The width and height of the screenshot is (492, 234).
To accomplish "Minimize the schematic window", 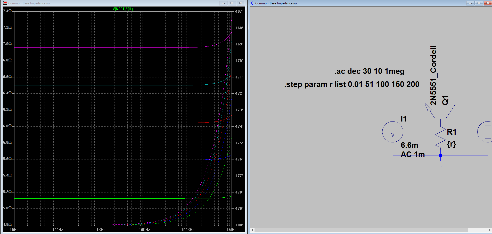I will pos(470,3).
